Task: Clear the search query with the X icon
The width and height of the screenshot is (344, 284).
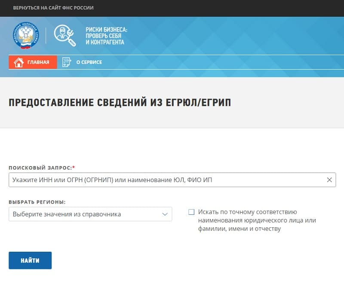Action: (329, 180)
